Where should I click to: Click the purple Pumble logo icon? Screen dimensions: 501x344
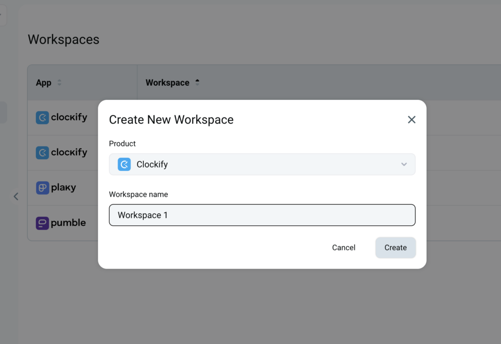pyautogui.click(x=43, y=223)
